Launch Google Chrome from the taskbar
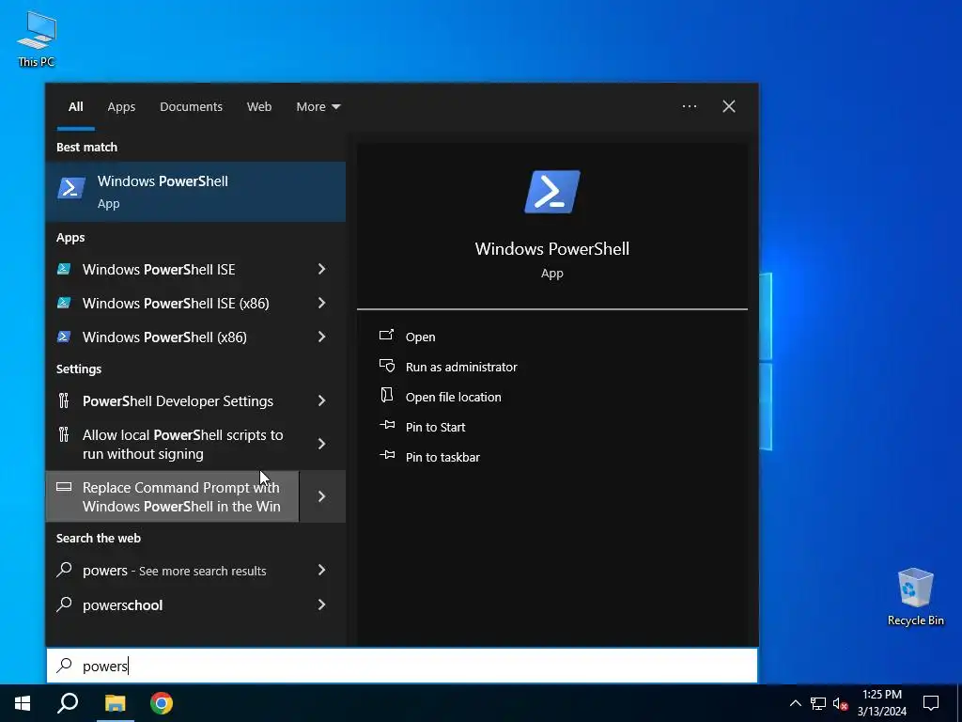Image resolution: width=962 pixels, height=722 pixels. (x=162, y=703)
